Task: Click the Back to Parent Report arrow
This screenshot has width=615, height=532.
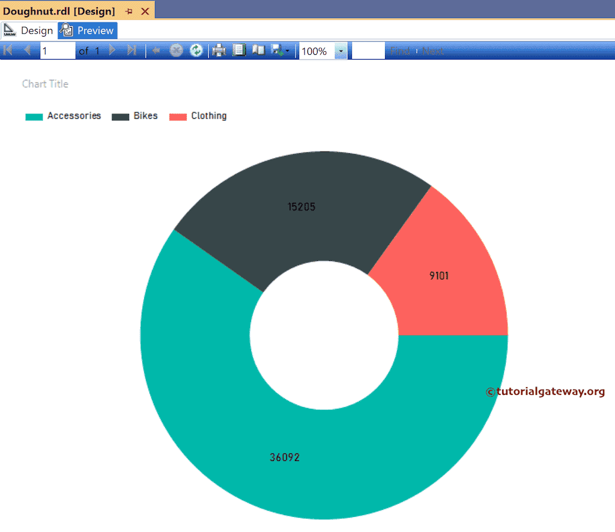Action: [156, 50]
